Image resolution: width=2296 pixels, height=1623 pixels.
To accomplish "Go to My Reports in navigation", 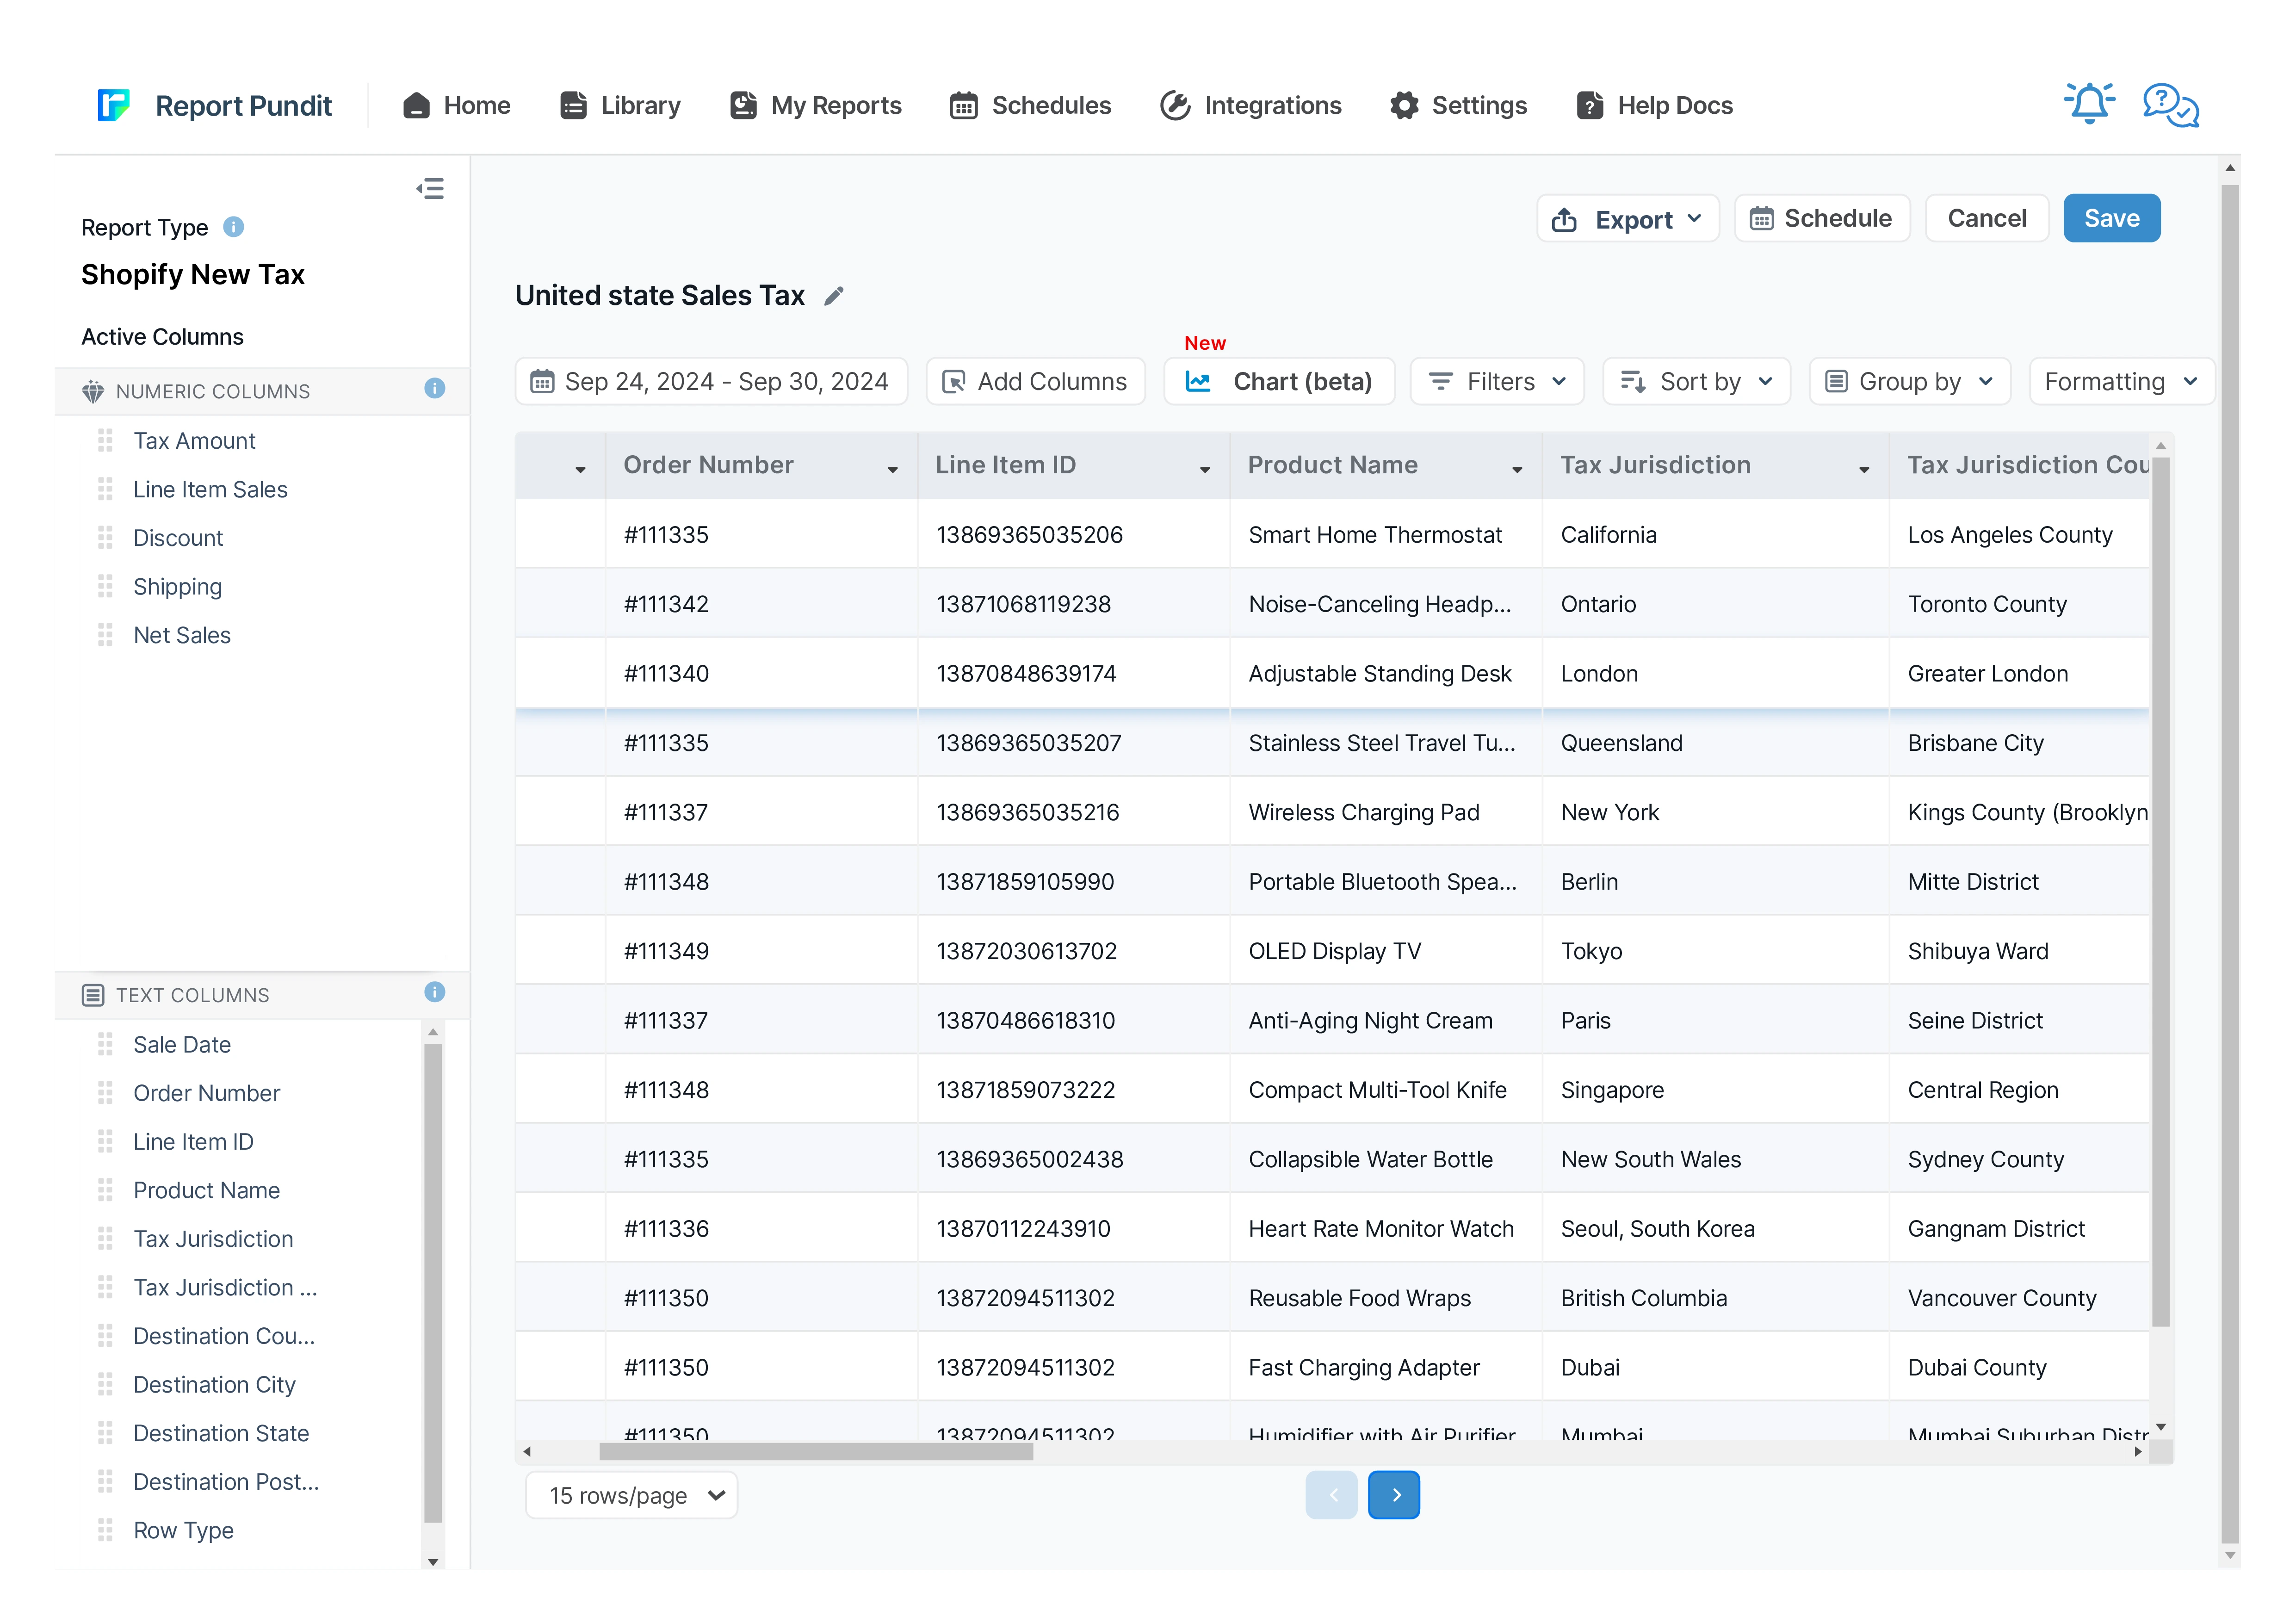I will click(x=816, y=105).
